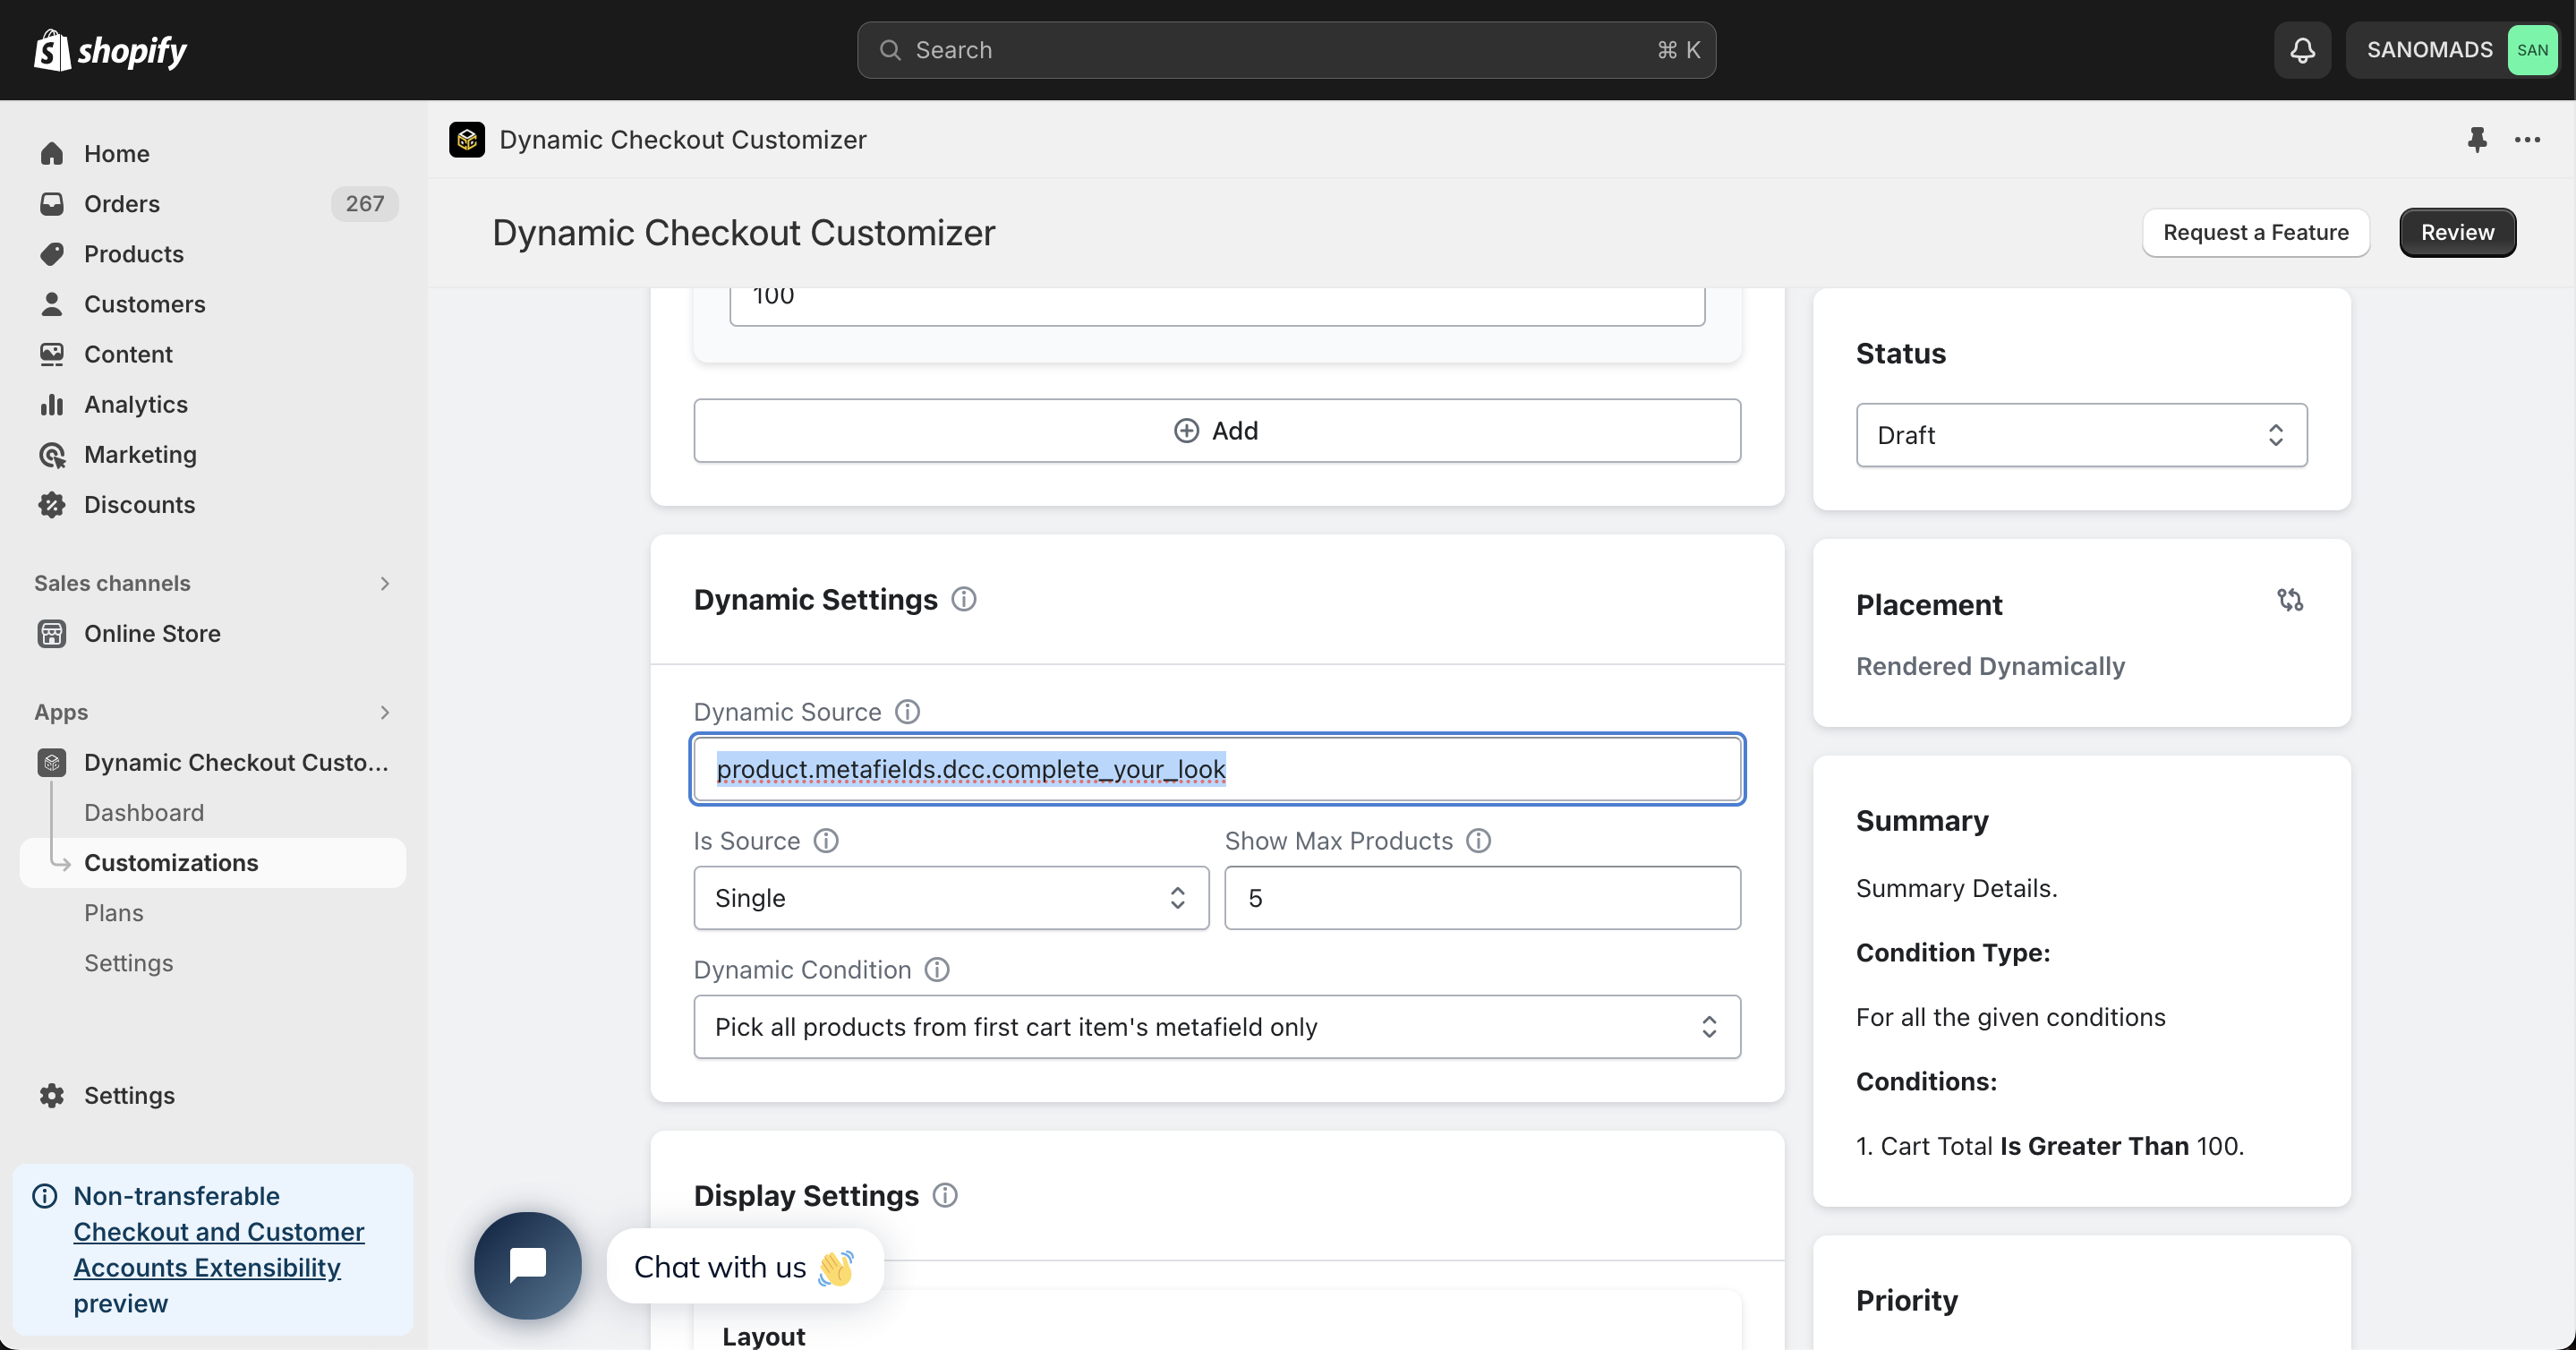Open the chat bubble widget
The image size is (2576, 1350).
pos(527,1265)
